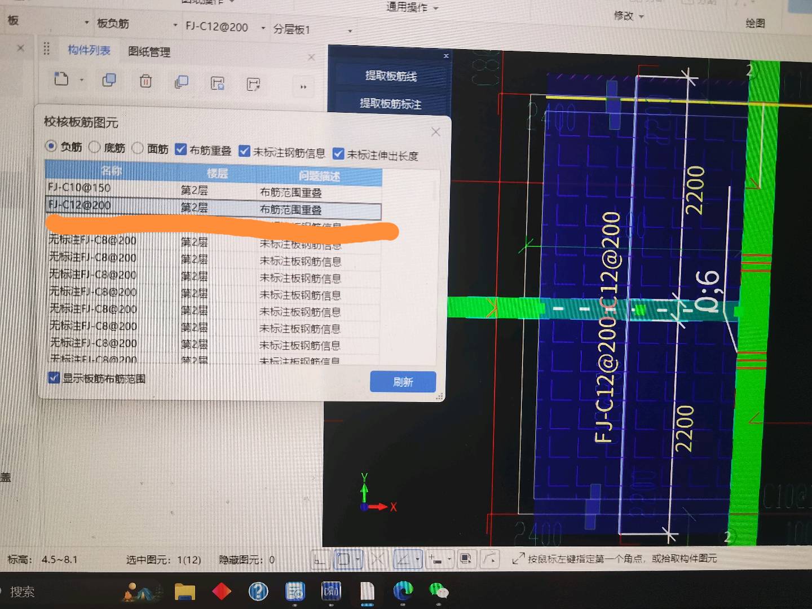Viewport: 812px width, 609px height.
Task: Open the FJ-C12@200 component dropdown
Action: point(263,28)
